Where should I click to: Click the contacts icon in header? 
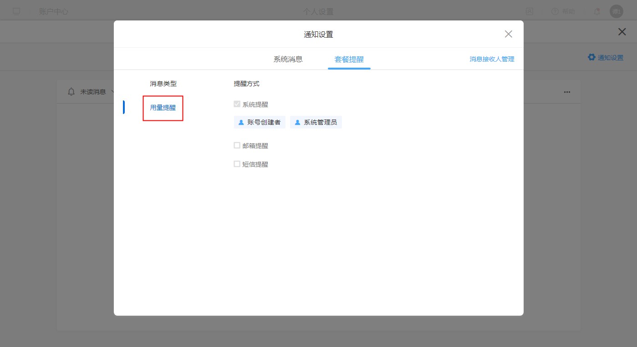pyautogui.click(x=530, y=11)
